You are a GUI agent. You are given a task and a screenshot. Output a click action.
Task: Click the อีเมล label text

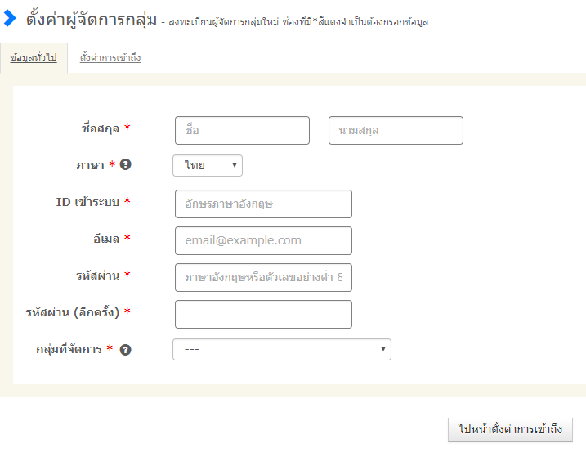pos(106,239)
